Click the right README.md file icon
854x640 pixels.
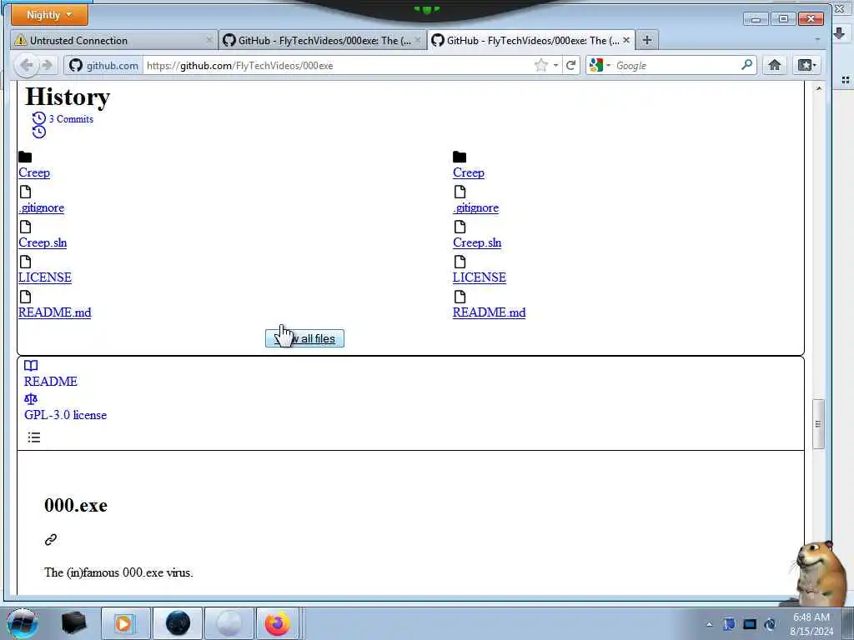(x=460, y=297)
